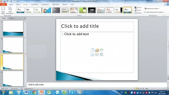Switch to the Home tab
This screenshot has width=169, height=95.
(x=11, y=4)
